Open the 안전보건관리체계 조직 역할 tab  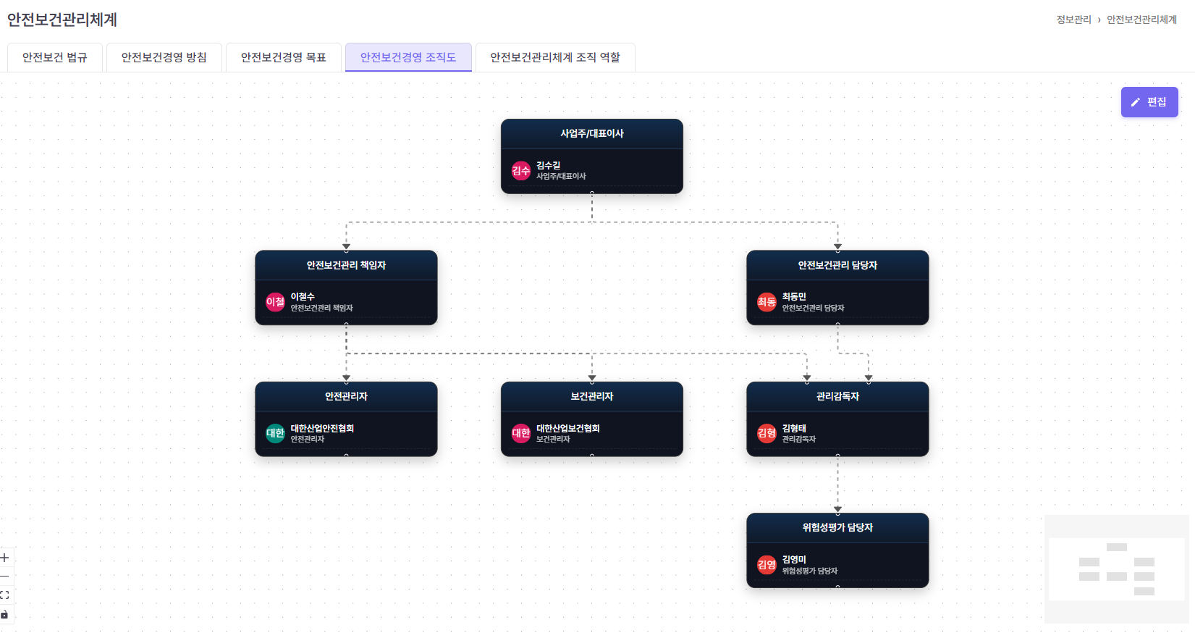[x=555, y=57]
